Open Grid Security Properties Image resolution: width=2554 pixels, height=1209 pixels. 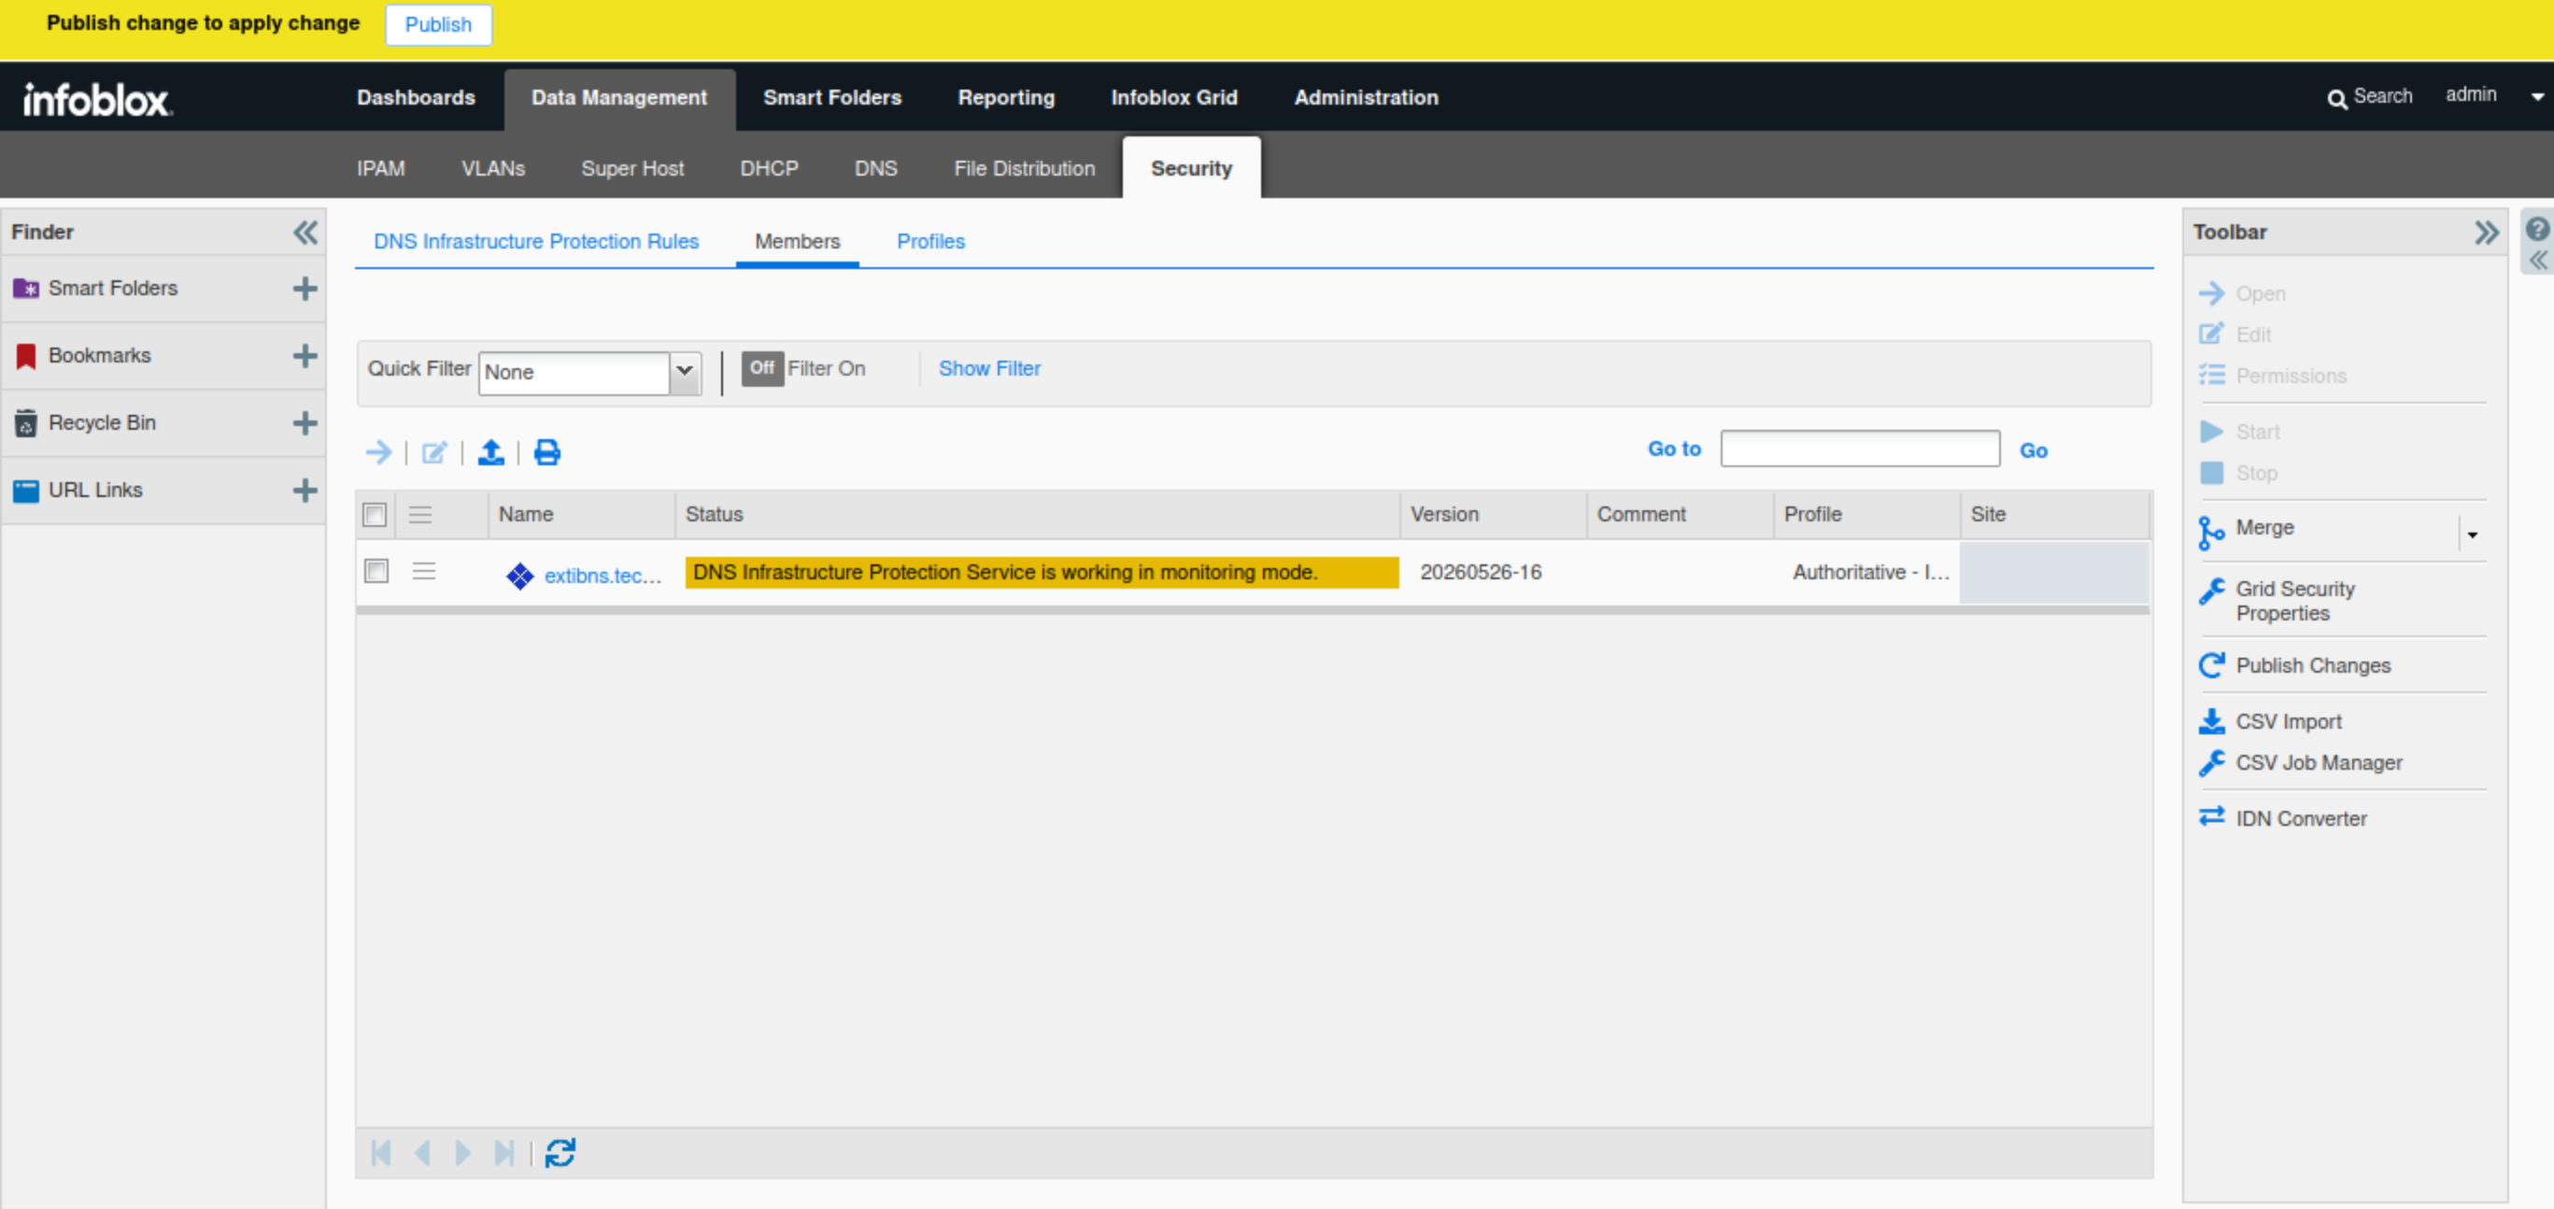(2294, 601)
